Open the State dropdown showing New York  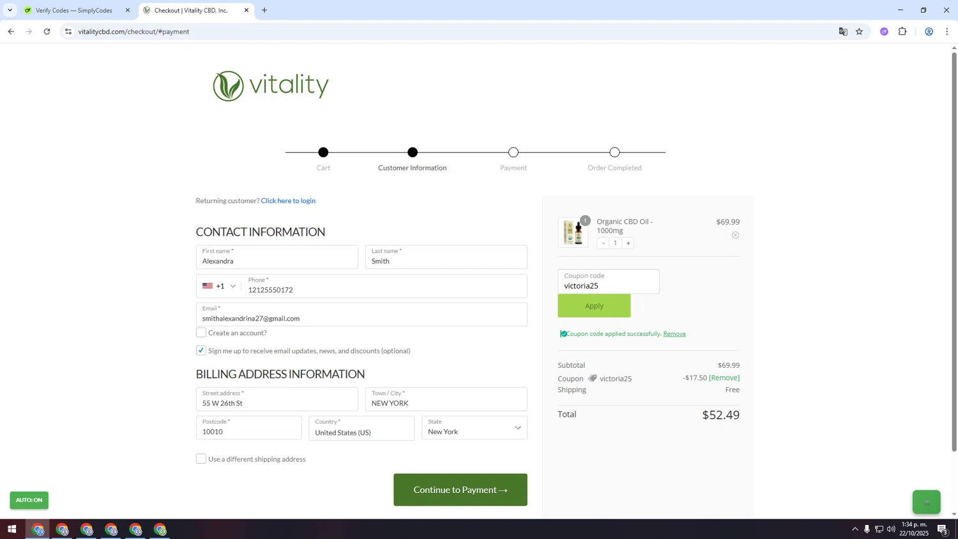(x=475, y=428)
